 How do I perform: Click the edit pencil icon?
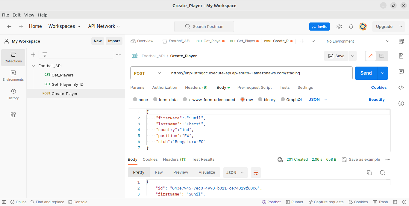371,56
